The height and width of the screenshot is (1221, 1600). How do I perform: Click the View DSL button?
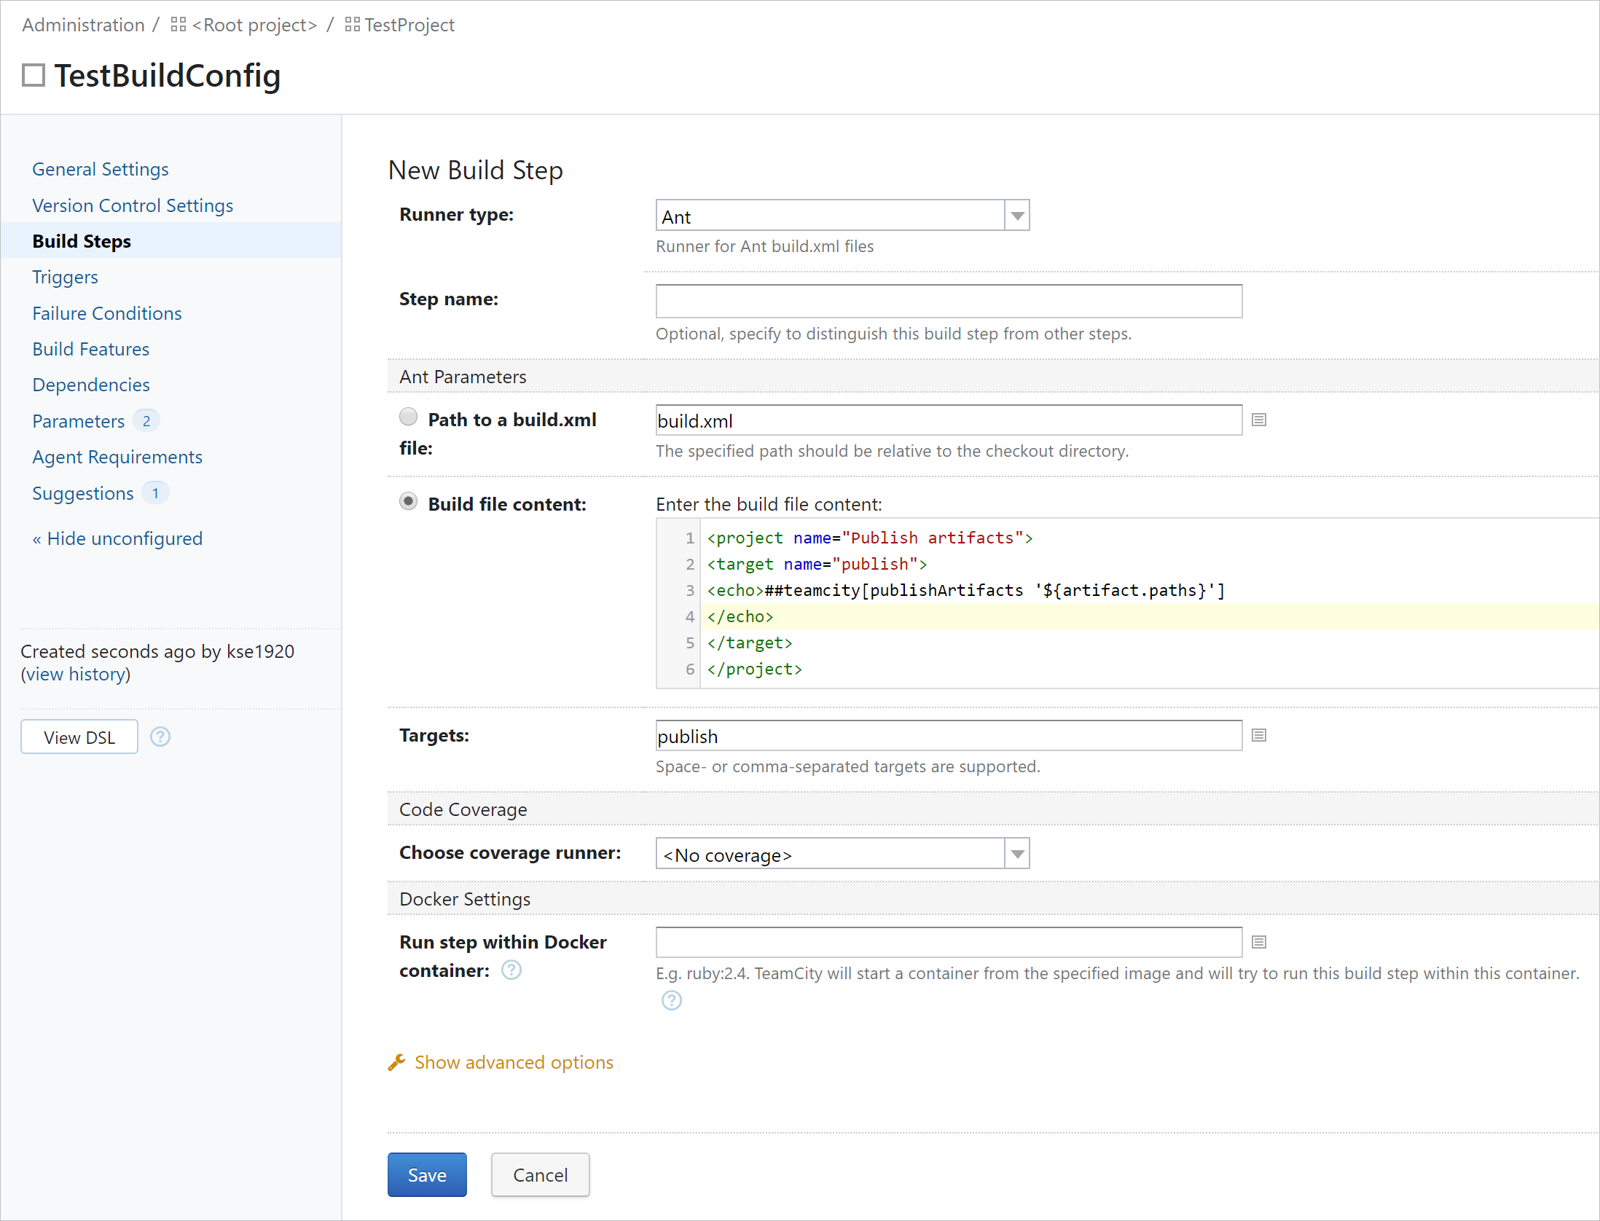click(79, 737)
